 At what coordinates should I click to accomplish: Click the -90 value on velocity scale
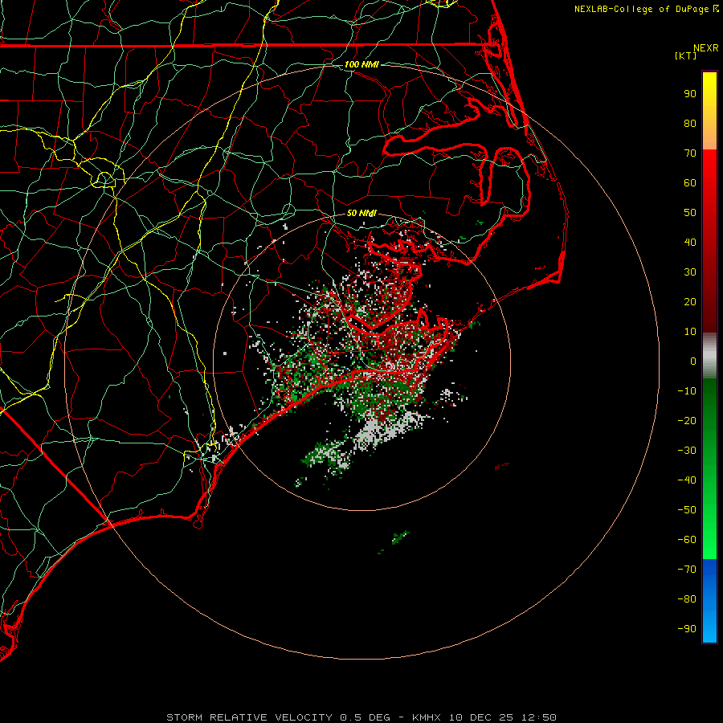click(x=687, y=629)
